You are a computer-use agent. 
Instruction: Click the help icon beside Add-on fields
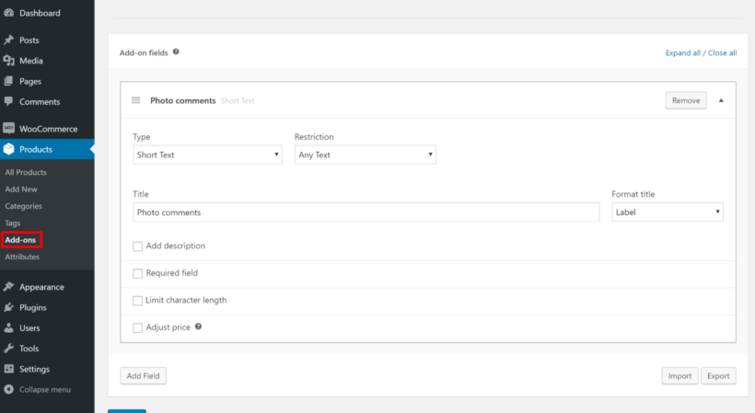coord(176,52)
